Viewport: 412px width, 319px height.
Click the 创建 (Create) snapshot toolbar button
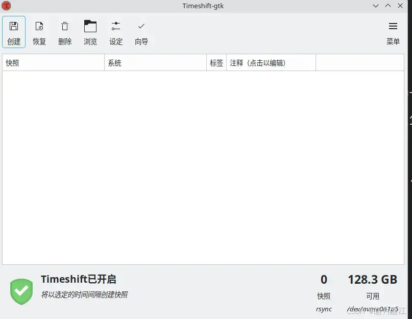tap(14, 32)
